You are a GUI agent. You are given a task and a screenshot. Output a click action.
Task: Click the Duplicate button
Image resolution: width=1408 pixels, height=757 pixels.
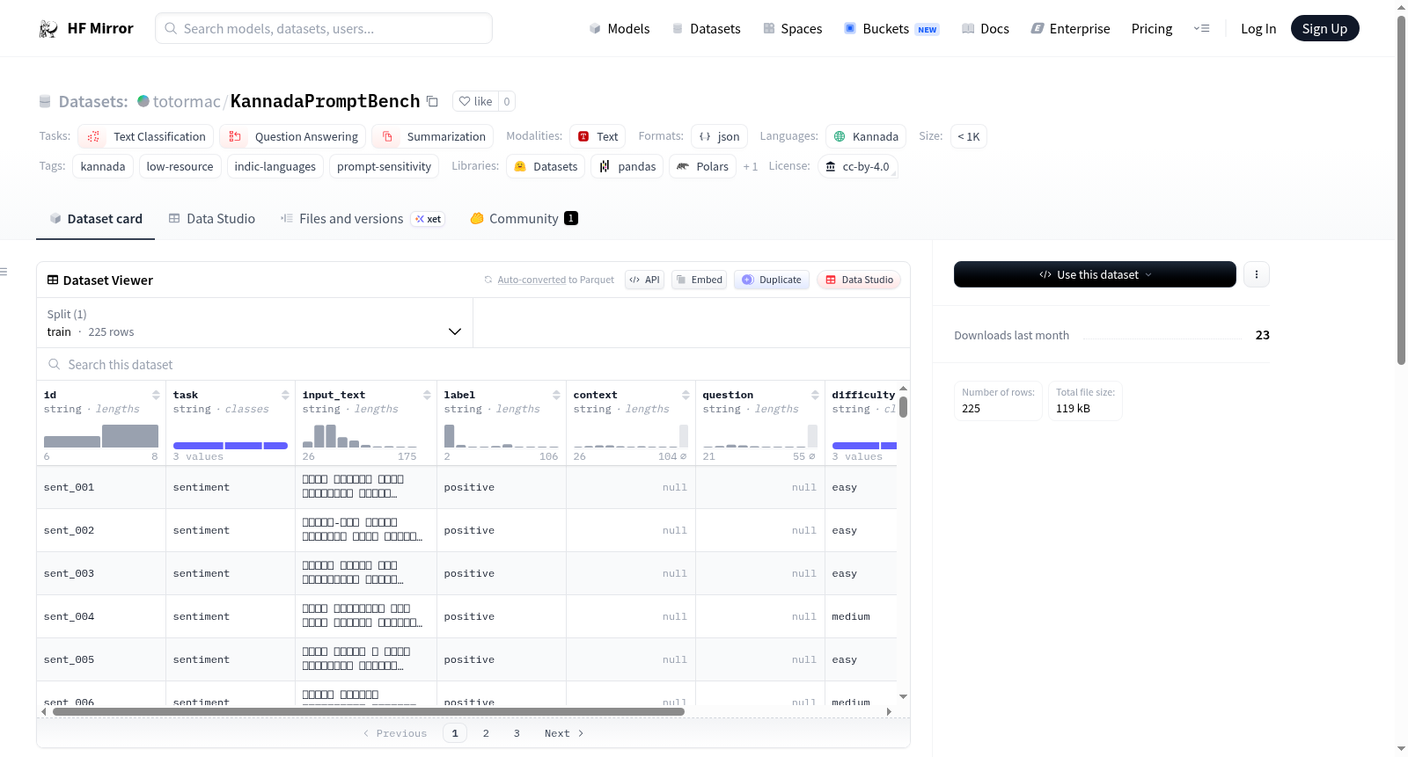[772, 280]
